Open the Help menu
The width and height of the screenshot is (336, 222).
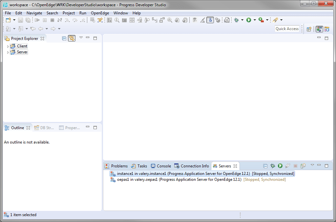tap(136, 13)
